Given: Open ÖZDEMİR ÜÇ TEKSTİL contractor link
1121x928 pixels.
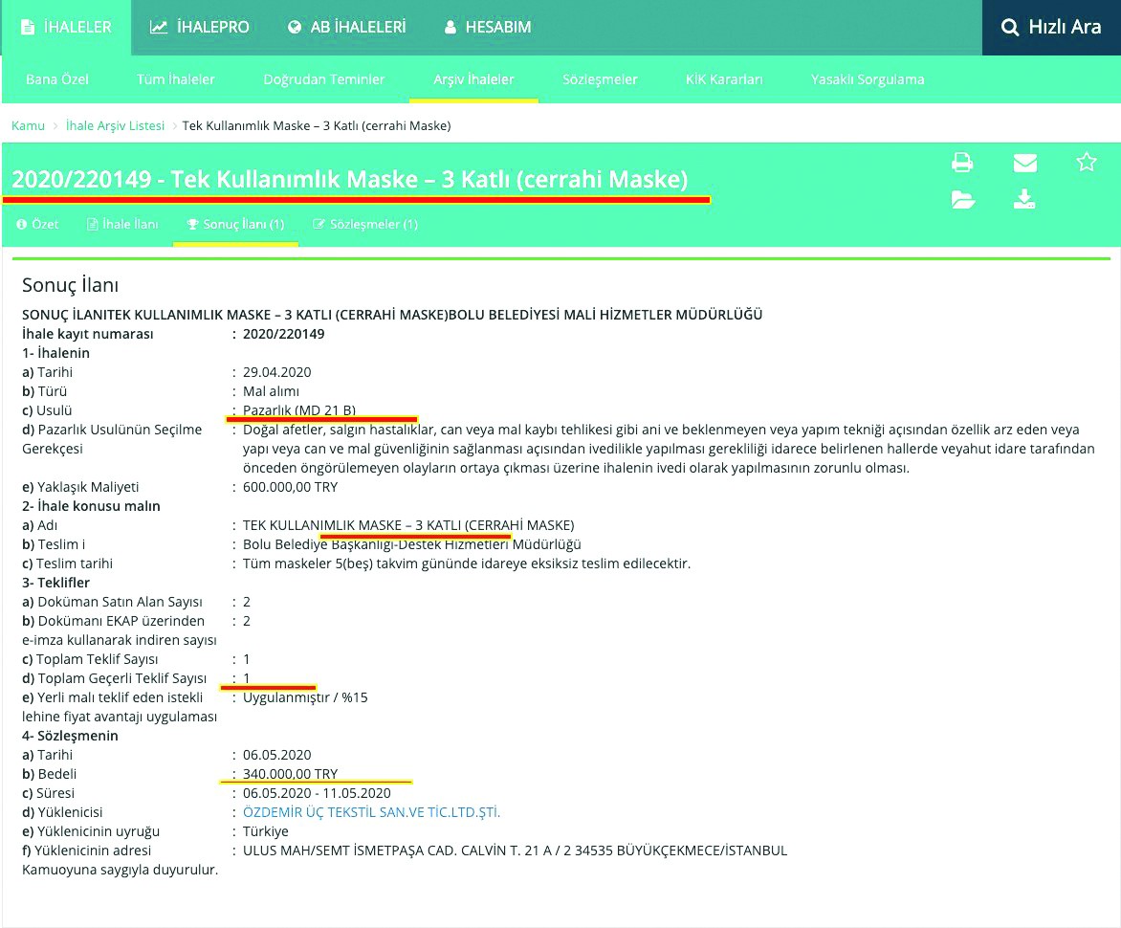Looking at the screenshot, I should (371, 812).
